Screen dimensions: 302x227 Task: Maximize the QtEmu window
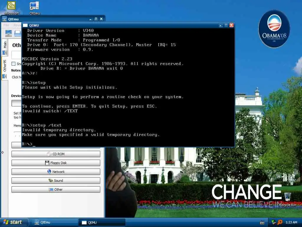(96, 19)
